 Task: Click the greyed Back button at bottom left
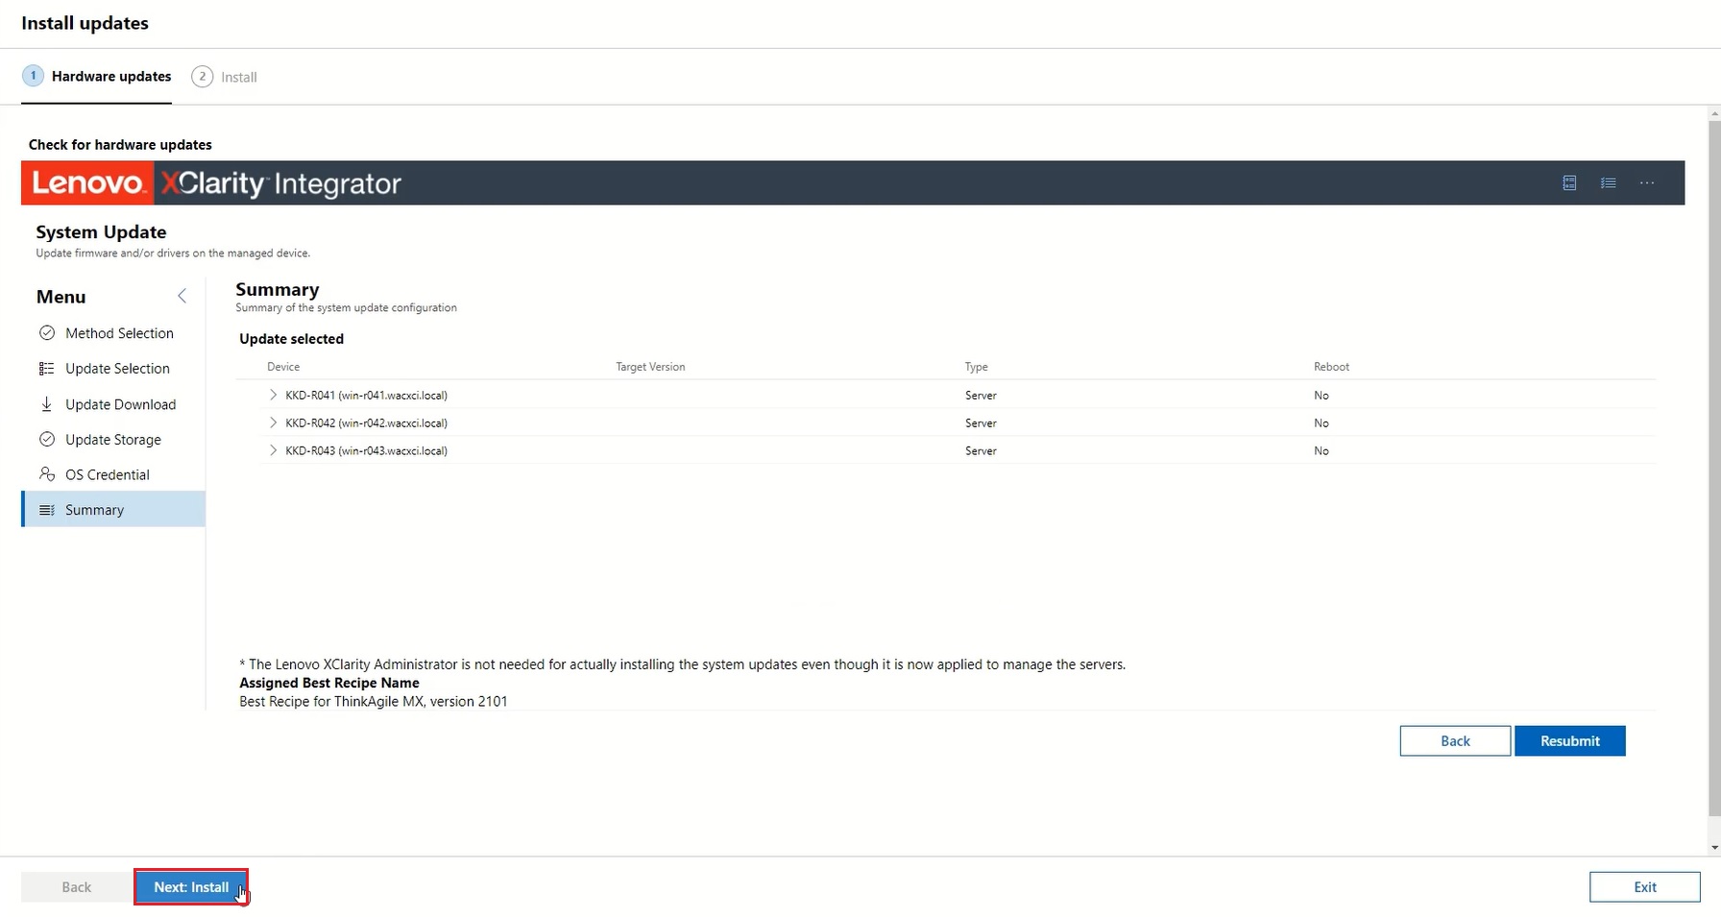(77, 887)
